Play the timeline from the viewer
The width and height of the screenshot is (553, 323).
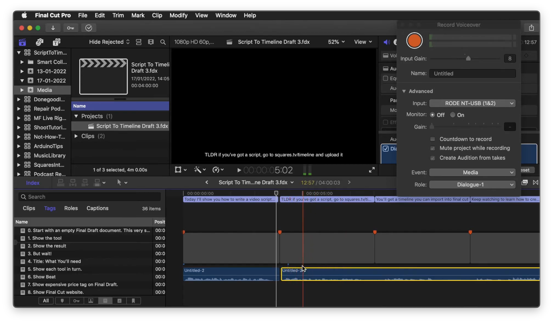pyautogui.click(x=239, y=170)
